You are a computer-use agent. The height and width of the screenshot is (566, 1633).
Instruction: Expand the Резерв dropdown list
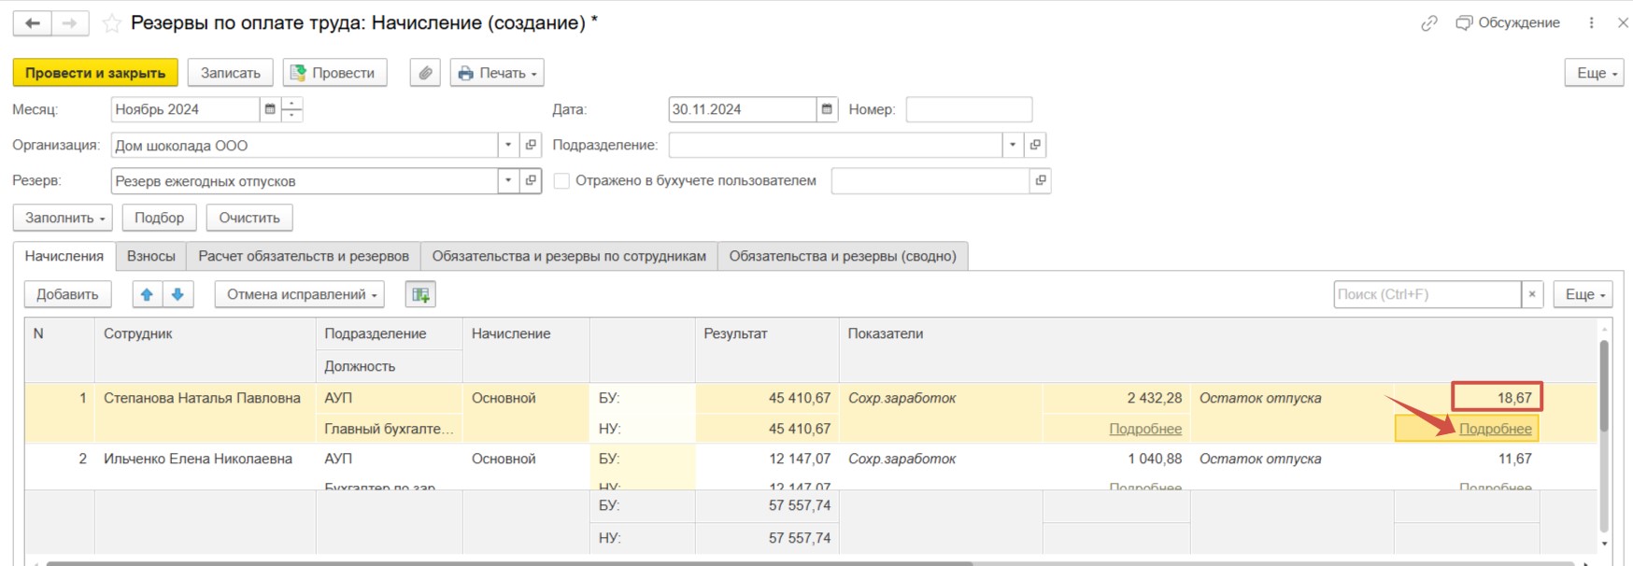[x=508, y=180]
